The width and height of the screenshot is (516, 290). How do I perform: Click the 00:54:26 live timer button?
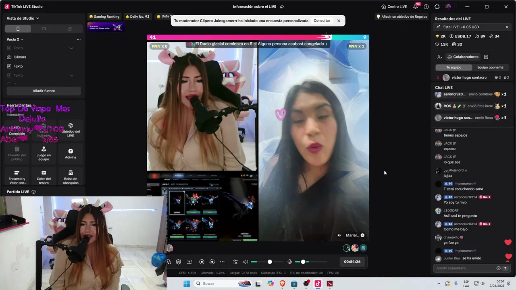coord(352,262)
